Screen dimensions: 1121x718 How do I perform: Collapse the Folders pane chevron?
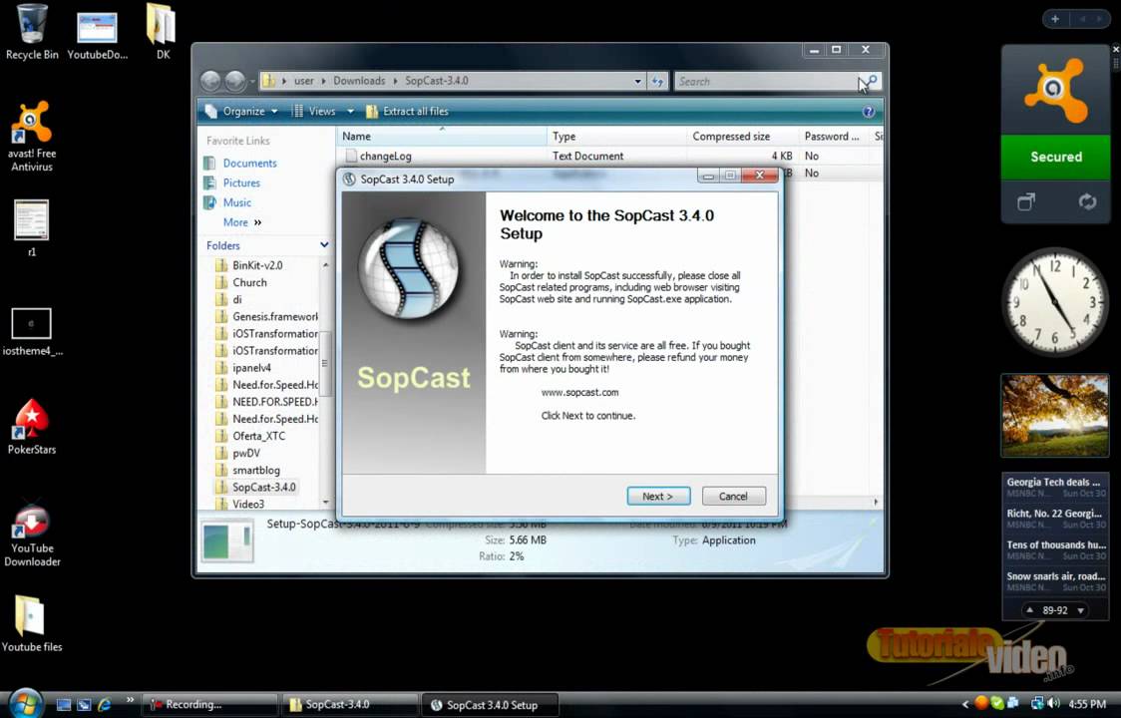(x=324, y=245)
